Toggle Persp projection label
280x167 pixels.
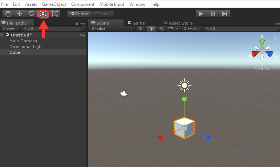(261, 68)
